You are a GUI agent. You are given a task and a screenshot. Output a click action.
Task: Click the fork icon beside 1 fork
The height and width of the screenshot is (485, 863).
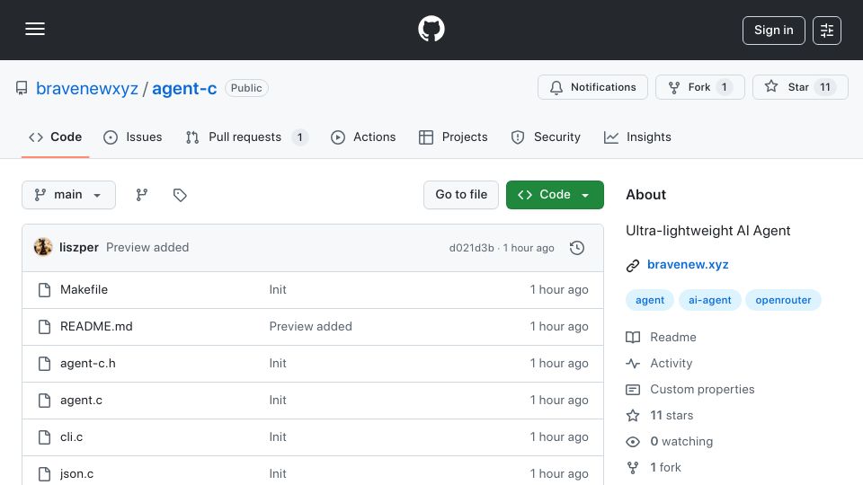click(633, 467)
